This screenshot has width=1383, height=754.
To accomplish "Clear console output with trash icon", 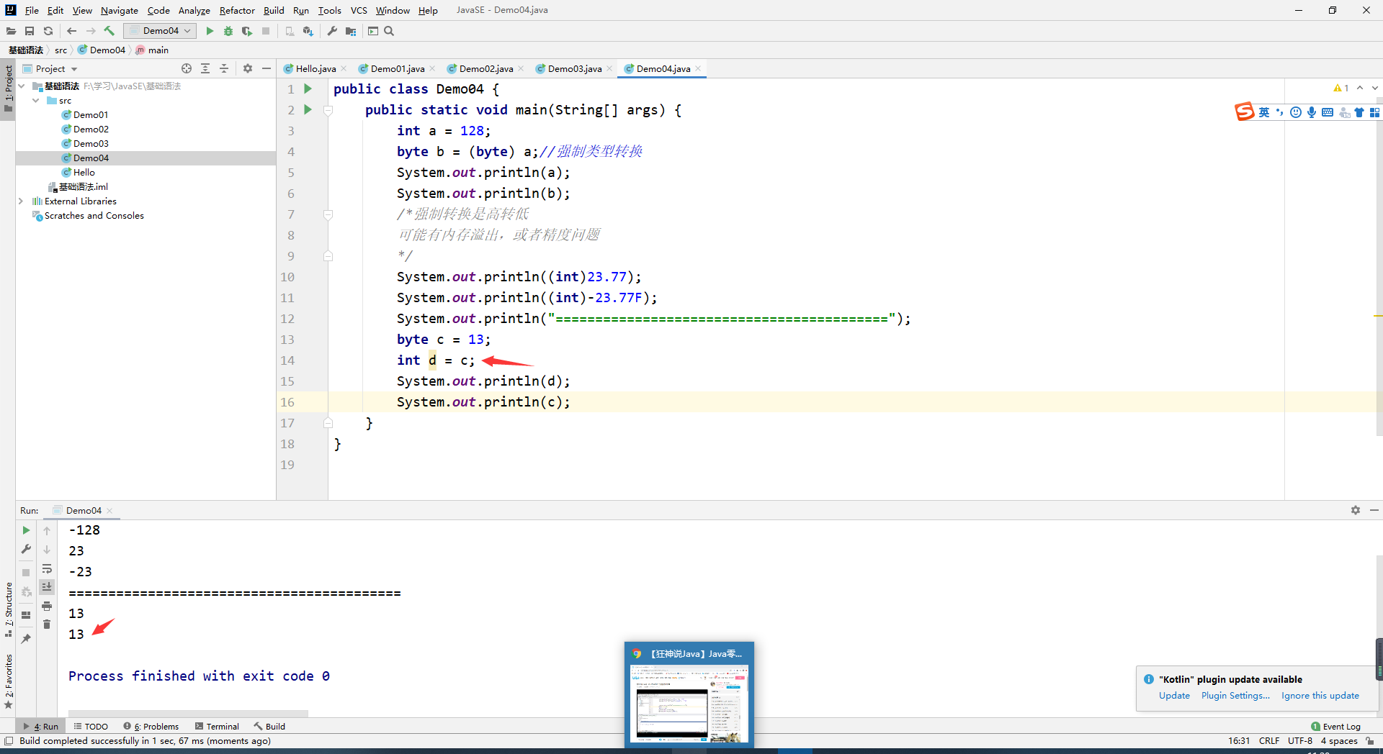I will coord(47,624).
